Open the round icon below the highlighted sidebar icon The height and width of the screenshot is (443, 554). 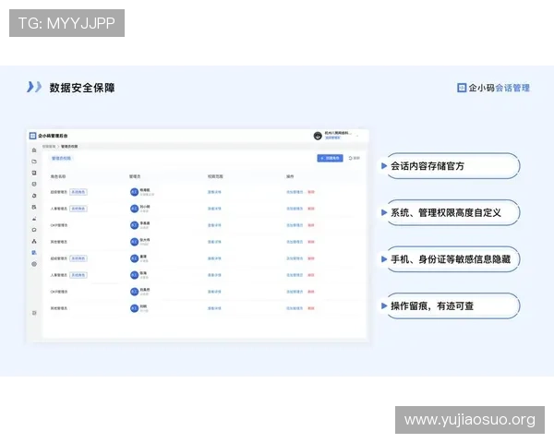tap(34, 264)
